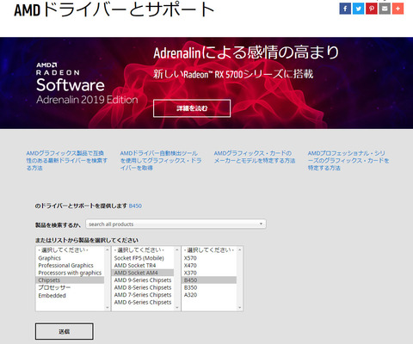Select AMD 7-Series Chipsets option
The width and height of the screenshot is (413, 344).
pyautogui.click(x=143, y=295)
